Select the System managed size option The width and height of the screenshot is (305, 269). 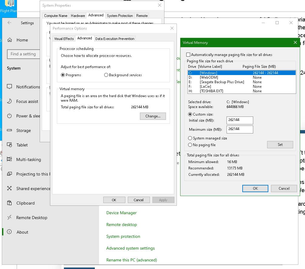click(190, 138)
